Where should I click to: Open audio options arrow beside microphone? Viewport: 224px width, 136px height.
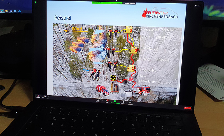(x=41, y=96)
